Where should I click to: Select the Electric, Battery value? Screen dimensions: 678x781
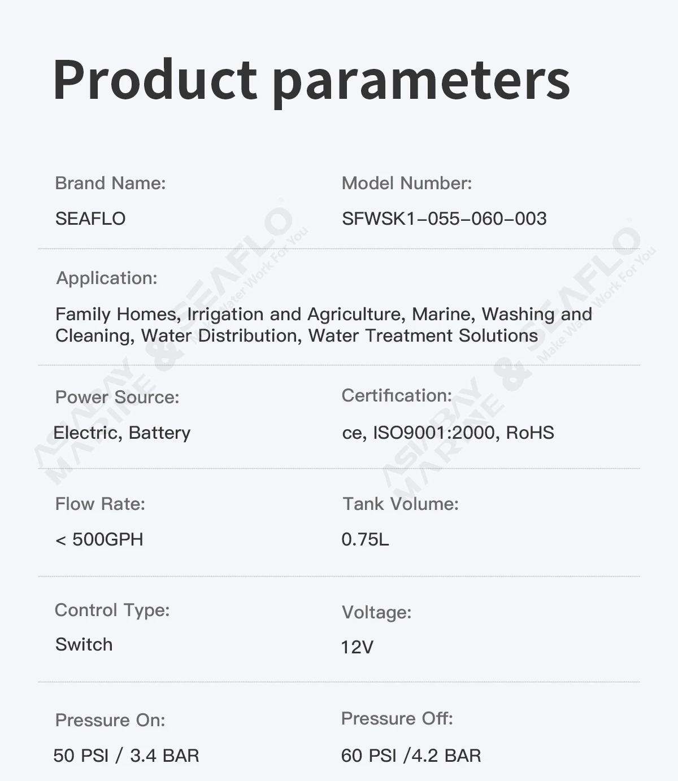tap(122, 433)
